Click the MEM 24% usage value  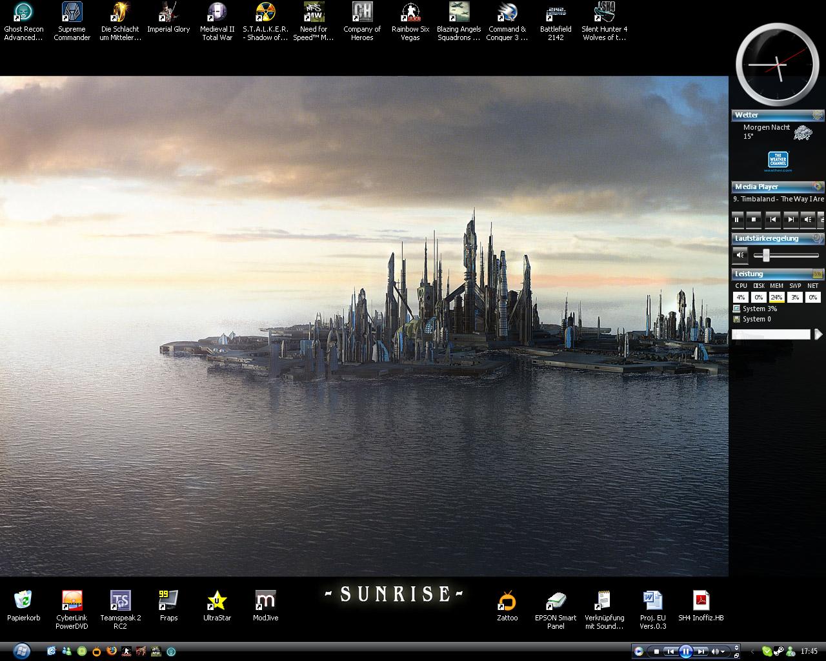point(776,298)
